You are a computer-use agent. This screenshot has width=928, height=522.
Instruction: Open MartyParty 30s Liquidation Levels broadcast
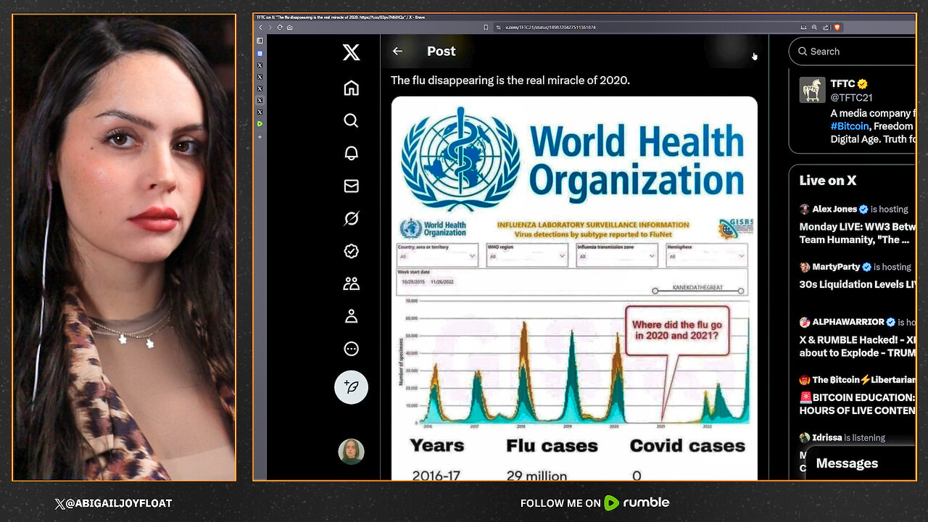tap(857, 275)
